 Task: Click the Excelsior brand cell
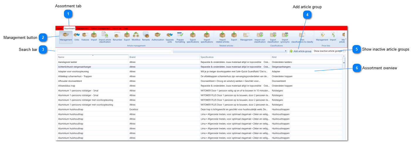coord(164,109)
